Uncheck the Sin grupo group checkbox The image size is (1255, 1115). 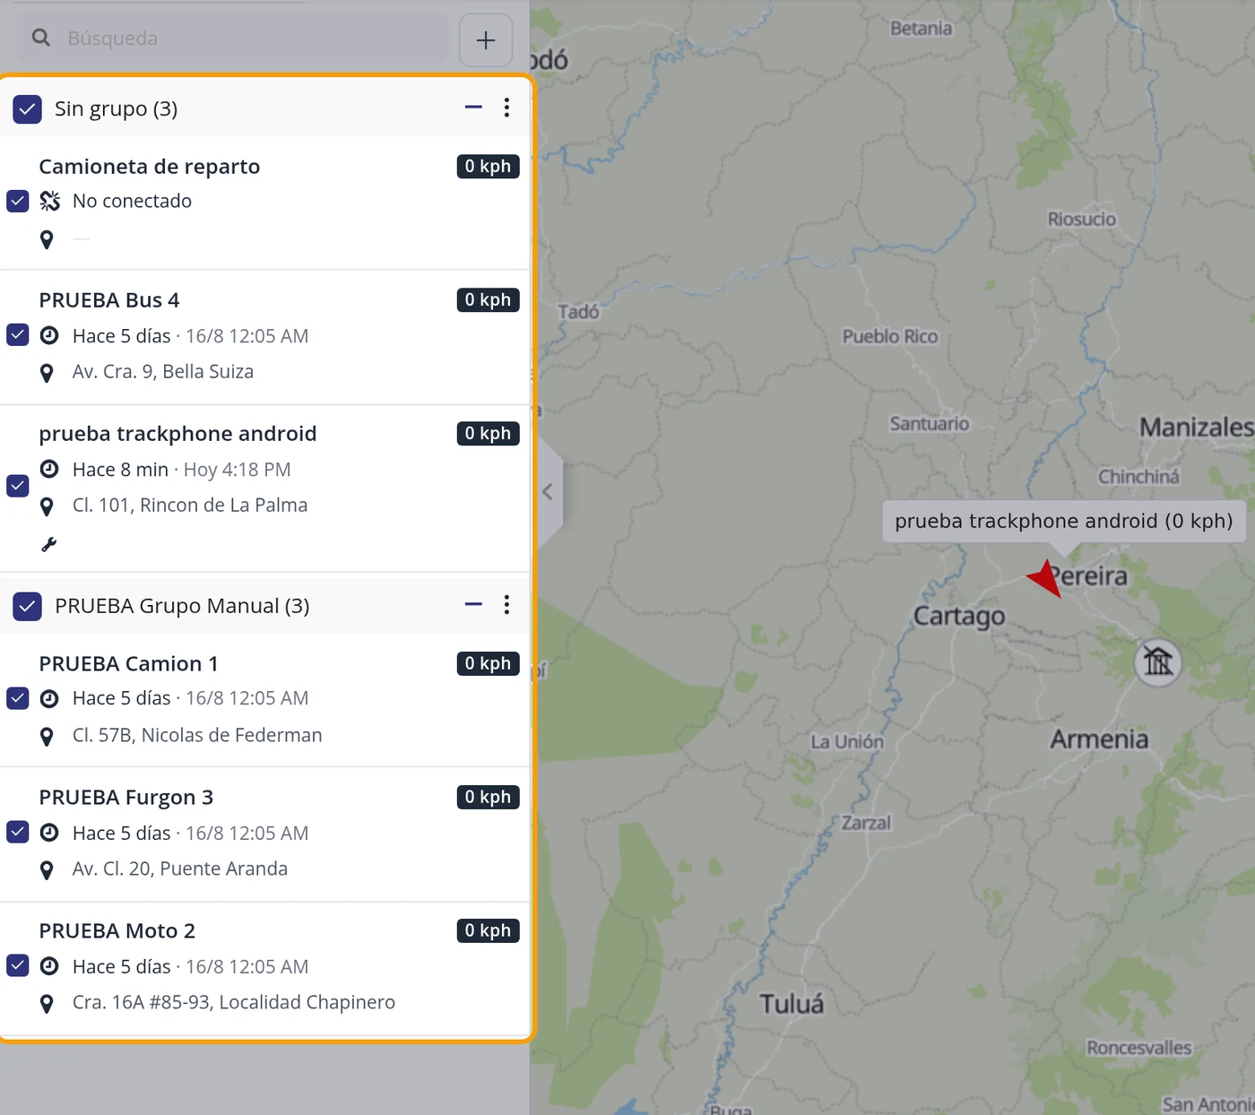coord(27,109)
